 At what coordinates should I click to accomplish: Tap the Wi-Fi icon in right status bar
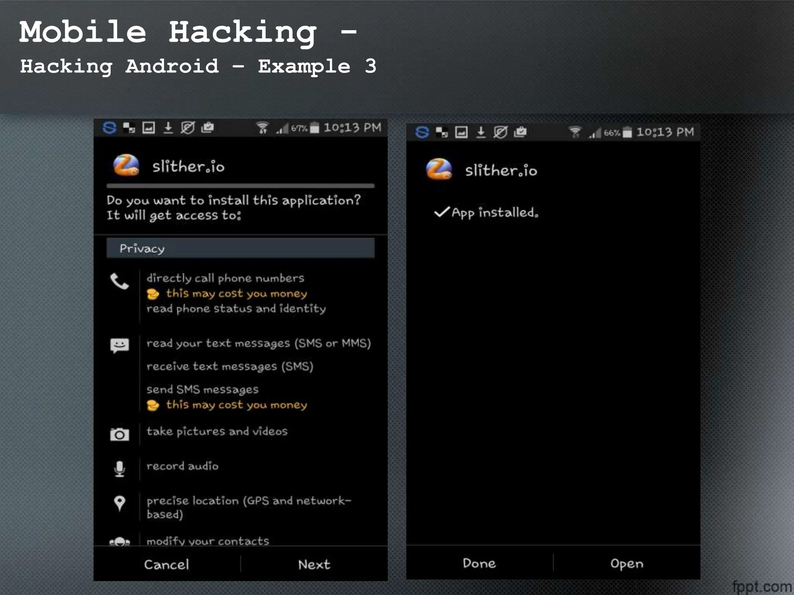coord(575,132)
